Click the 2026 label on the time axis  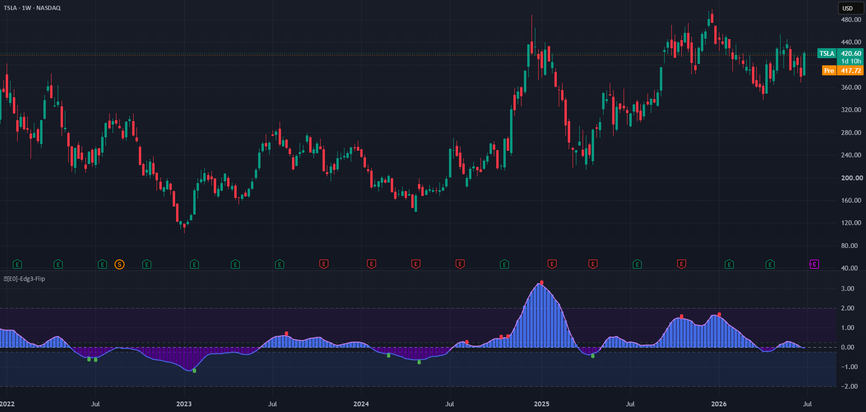[719, 404]
